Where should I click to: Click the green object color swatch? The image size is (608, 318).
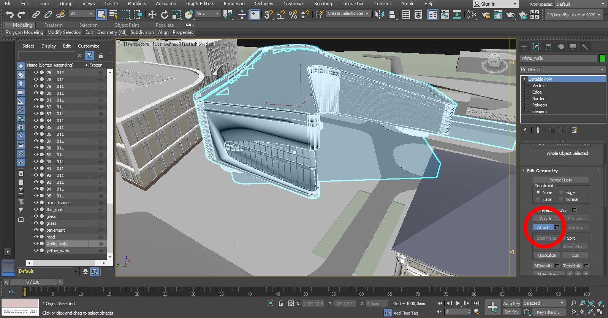click(602, 58)
